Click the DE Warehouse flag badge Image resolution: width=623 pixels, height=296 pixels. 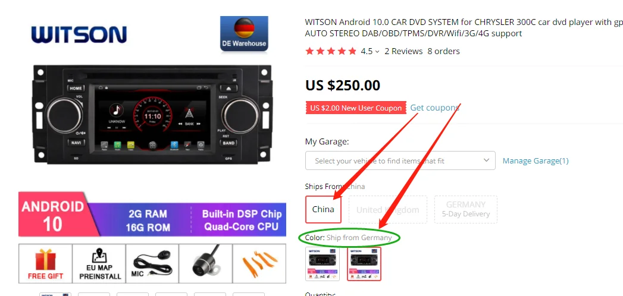(244, 34)
